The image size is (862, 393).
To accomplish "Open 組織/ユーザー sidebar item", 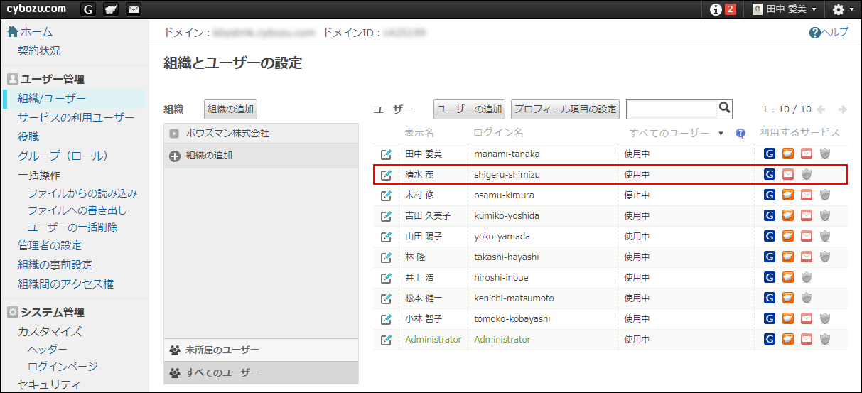I will coord(52,98).
